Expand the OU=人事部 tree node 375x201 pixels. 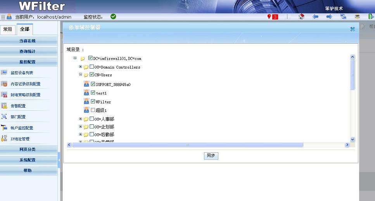[x=81, y=119]
